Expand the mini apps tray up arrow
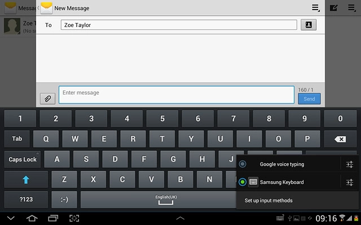Screen dimensions: 361x225 point(180,218)
